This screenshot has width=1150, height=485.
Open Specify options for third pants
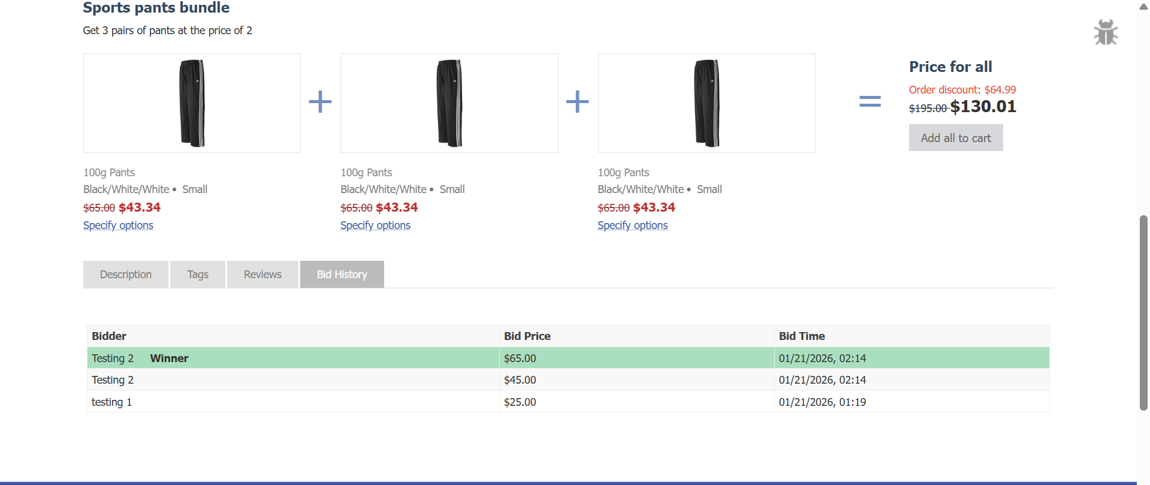(632, 225)
